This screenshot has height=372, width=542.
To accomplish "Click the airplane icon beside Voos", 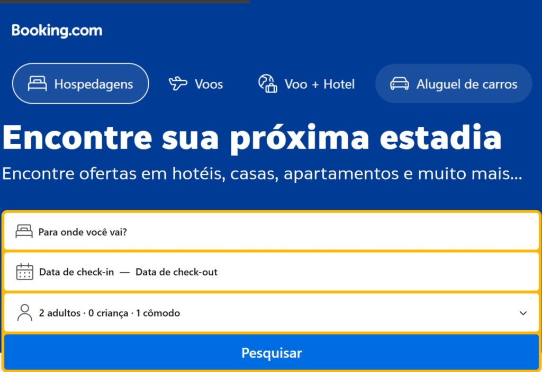I will [x=178, y=83].
